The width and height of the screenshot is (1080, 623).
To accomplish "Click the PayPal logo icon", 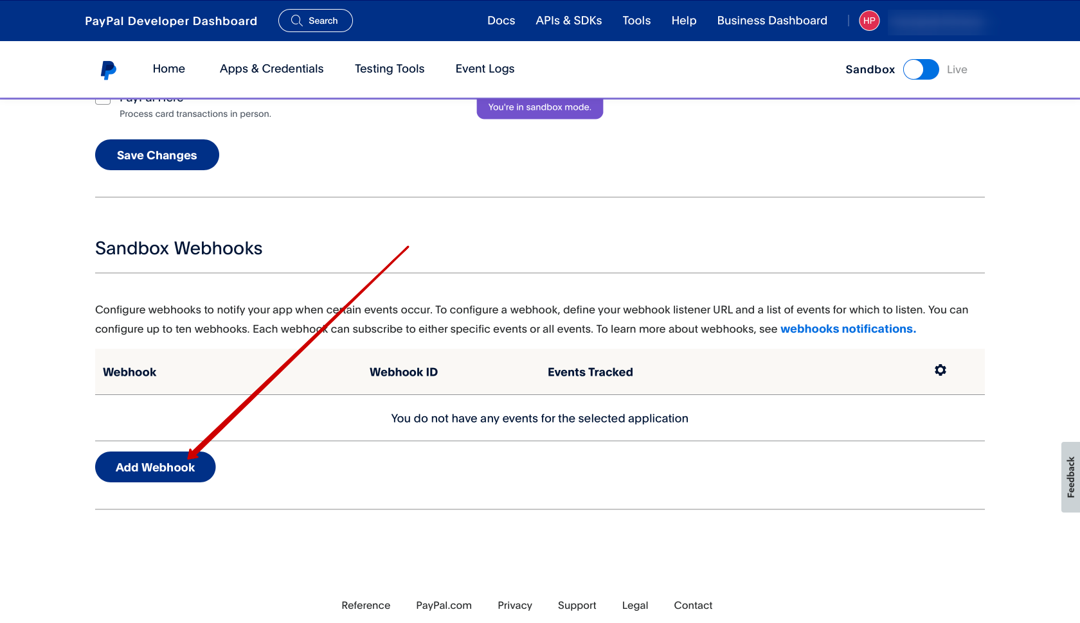I will (x=109, y=70).
